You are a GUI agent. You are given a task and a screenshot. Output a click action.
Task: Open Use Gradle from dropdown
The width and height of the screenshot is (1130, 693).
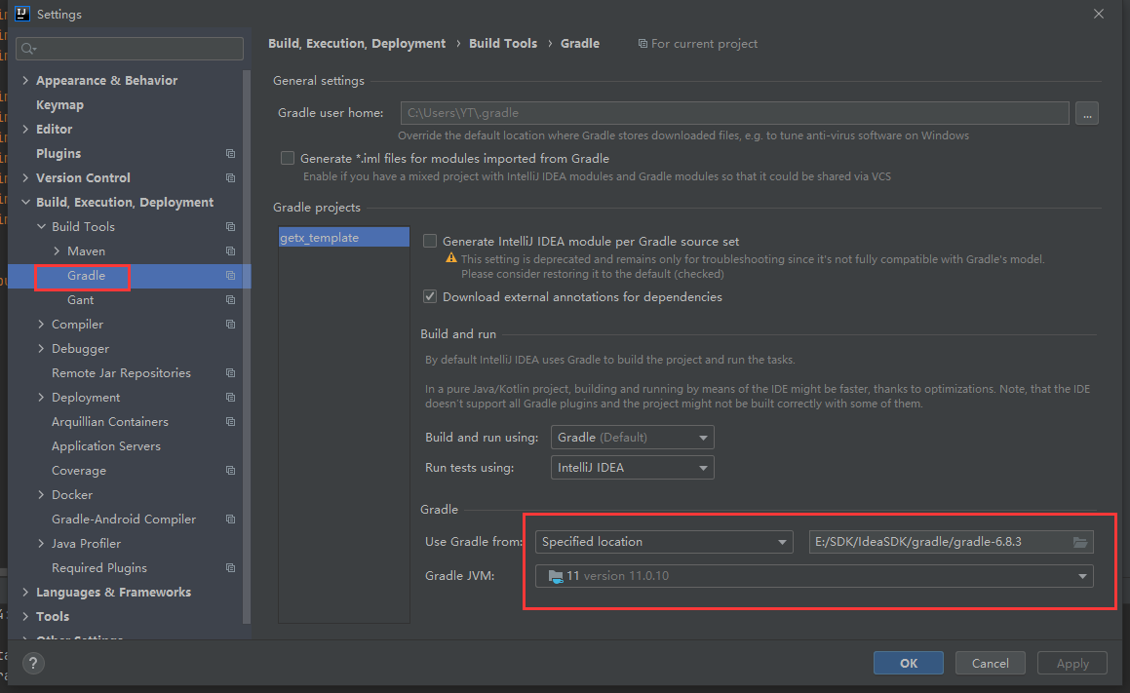pyautogui.click(x=664, y=542)
